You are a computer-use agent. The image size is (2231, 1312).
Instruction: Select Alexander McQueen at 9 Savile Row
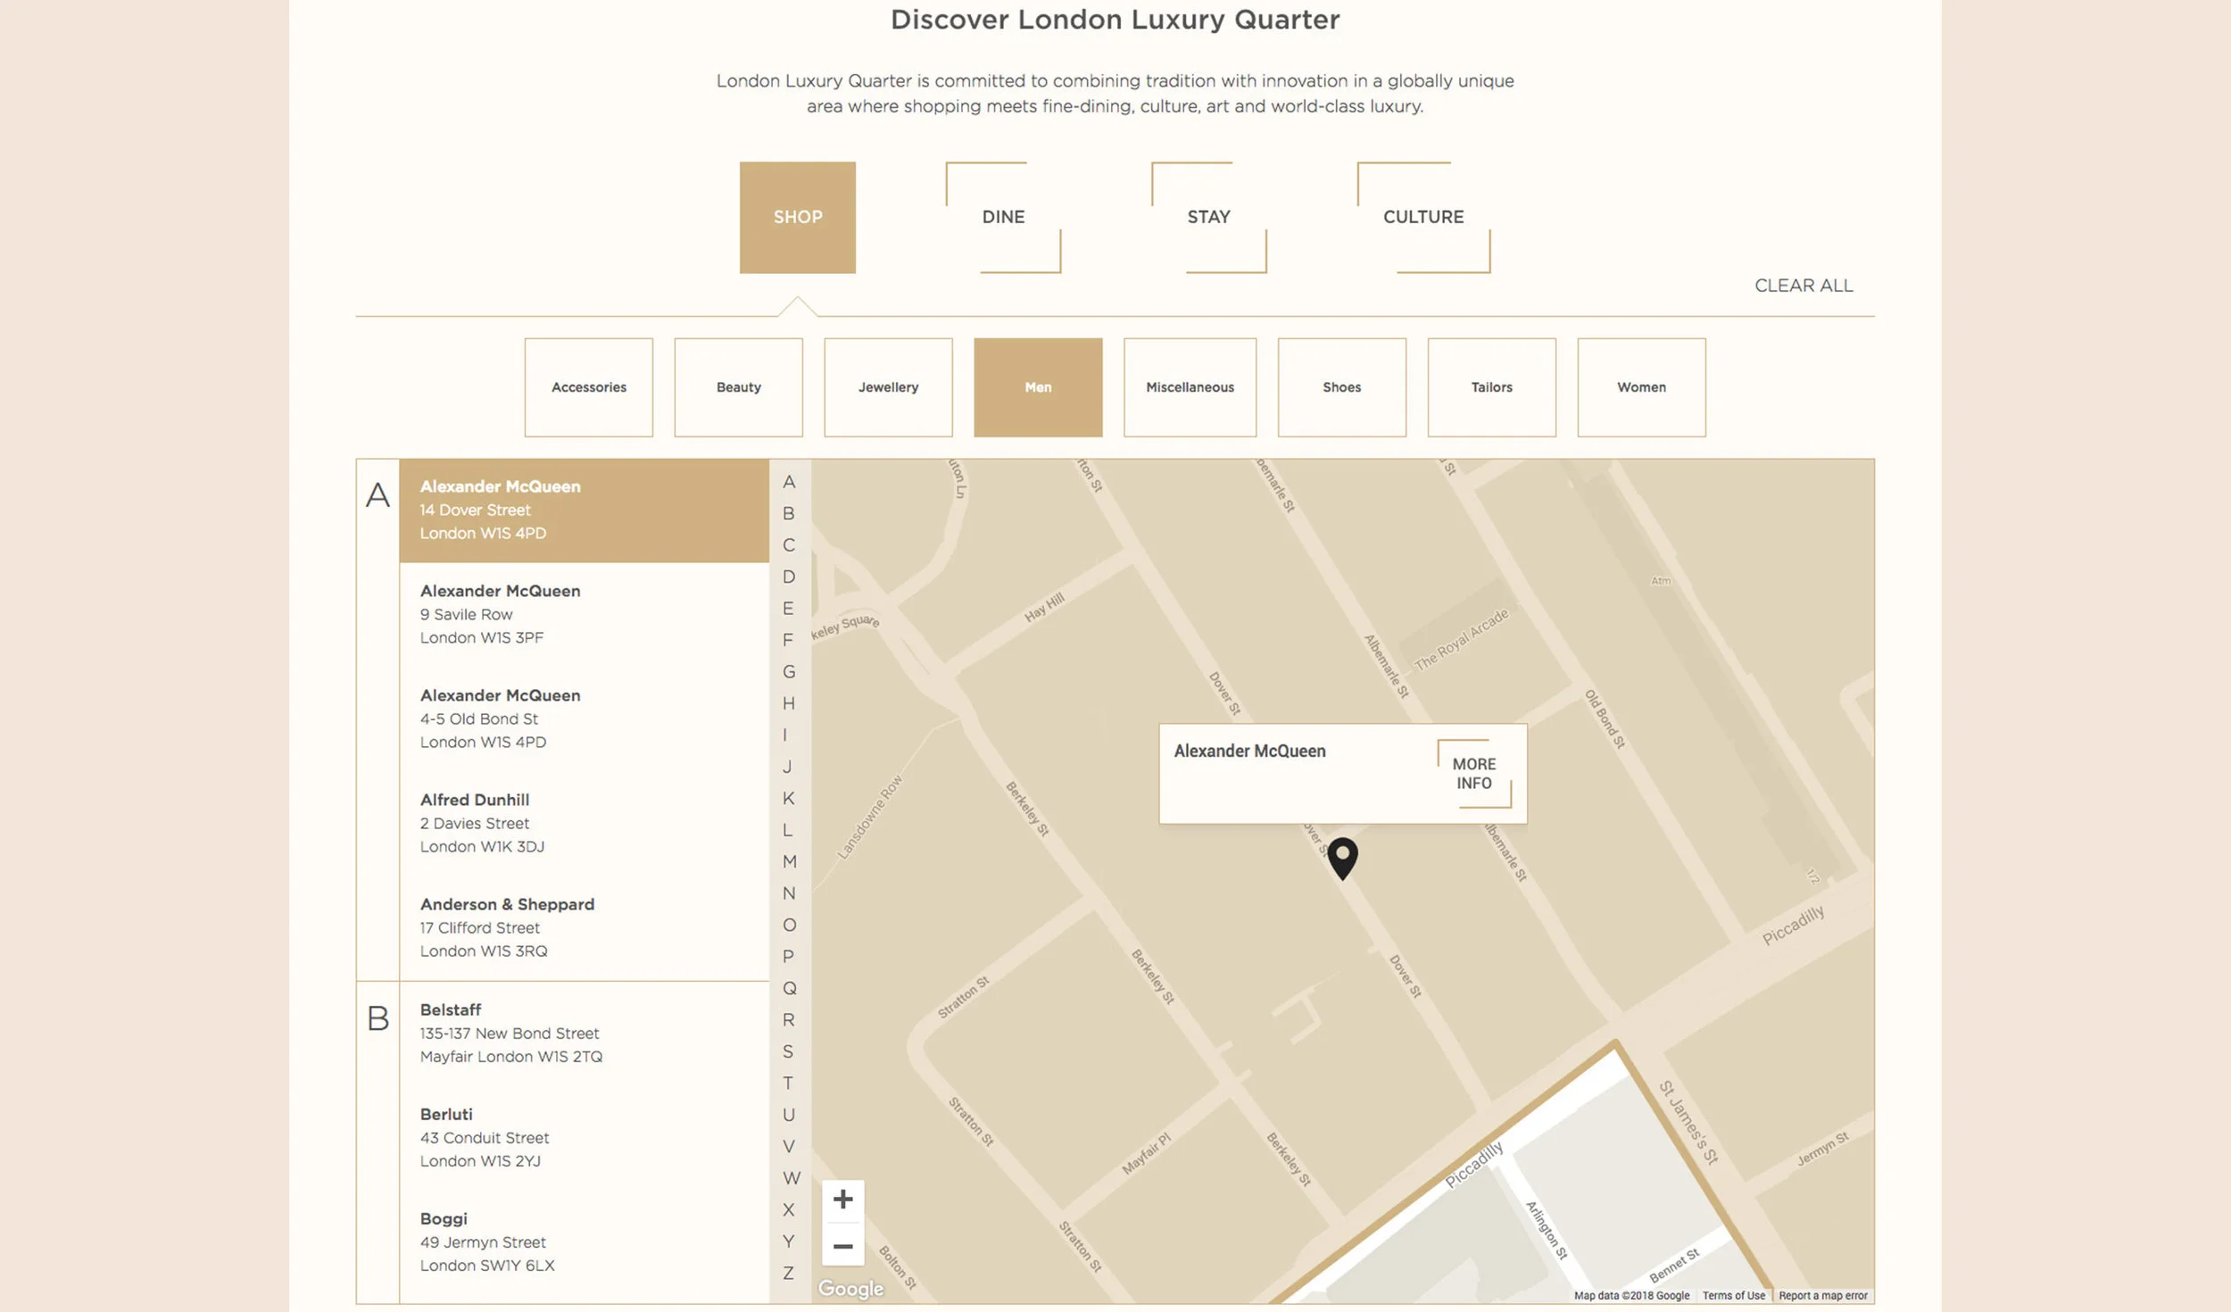(x=585, y=614)
